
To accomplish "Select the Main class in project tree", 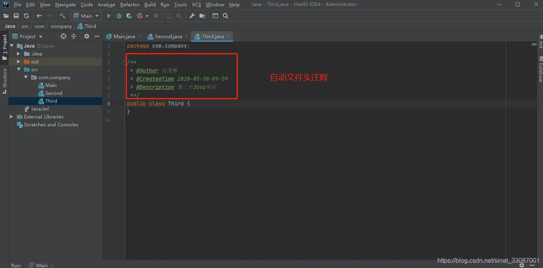I will coord(51,85).
